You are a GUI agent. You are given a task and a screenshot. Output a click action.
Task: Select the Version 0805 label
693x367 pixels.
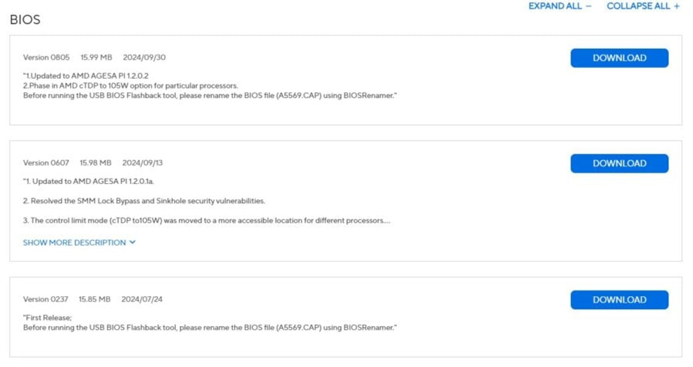coord(46,57)
